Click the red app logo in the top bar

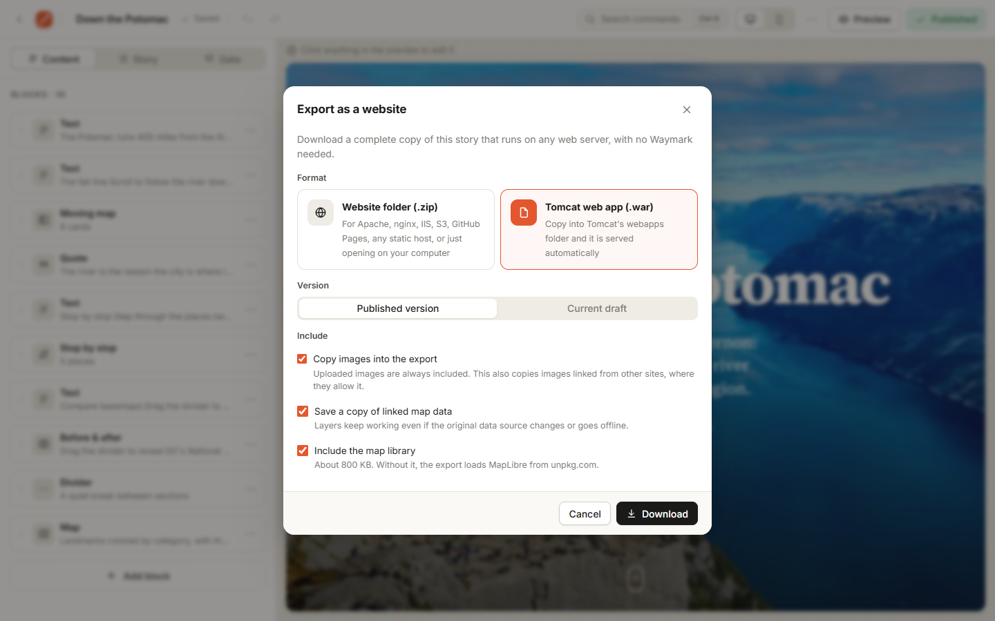[44, 19]
